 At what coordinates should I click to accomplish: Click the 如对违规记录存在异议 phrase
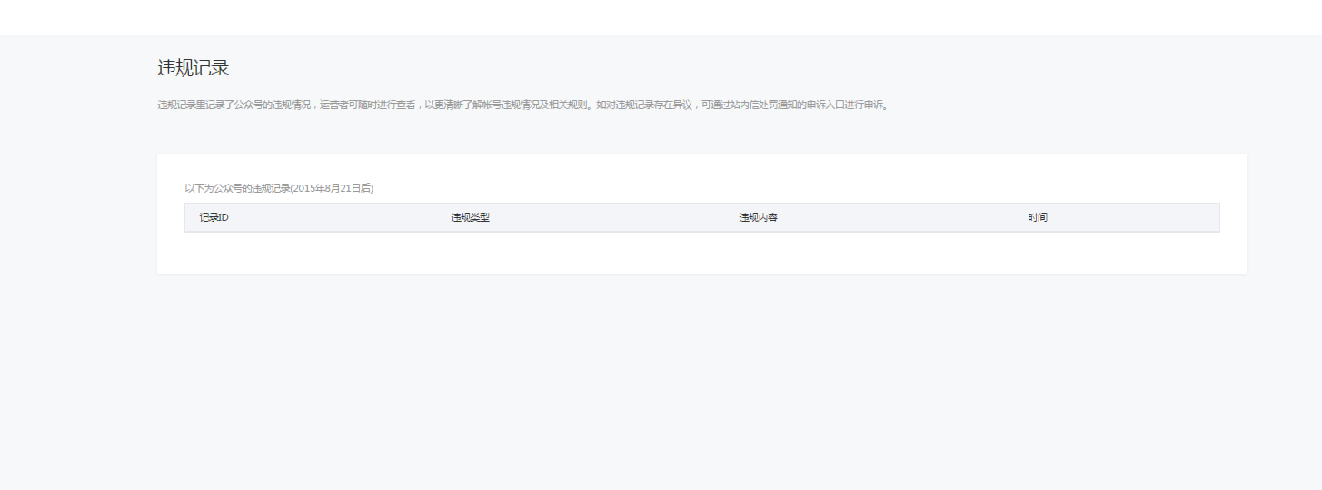pos(644,105)
